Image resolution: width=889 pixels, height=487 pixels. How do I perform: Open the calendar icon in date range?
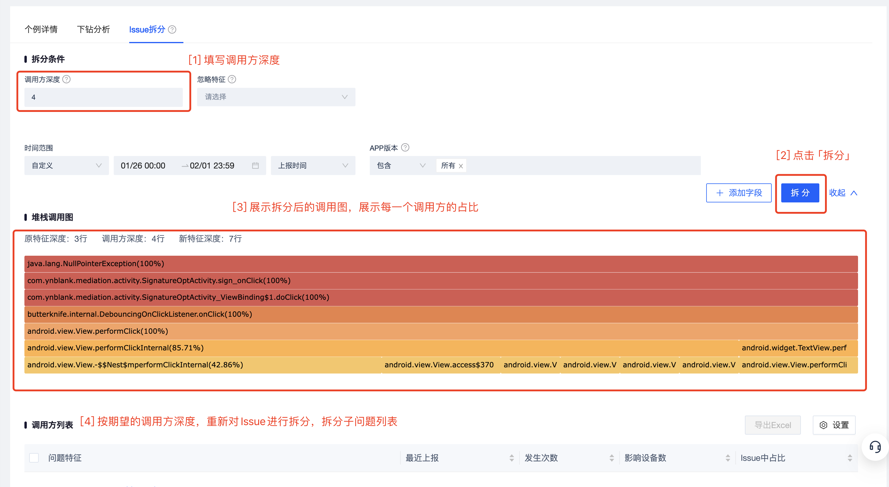pos(255,166)
